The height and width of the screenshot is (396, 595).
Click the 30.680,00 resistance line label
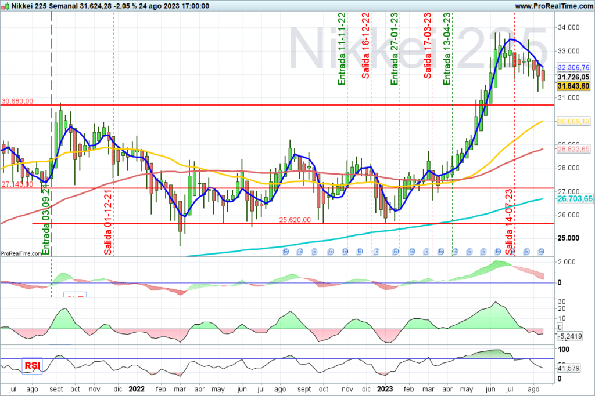point(17,101)
